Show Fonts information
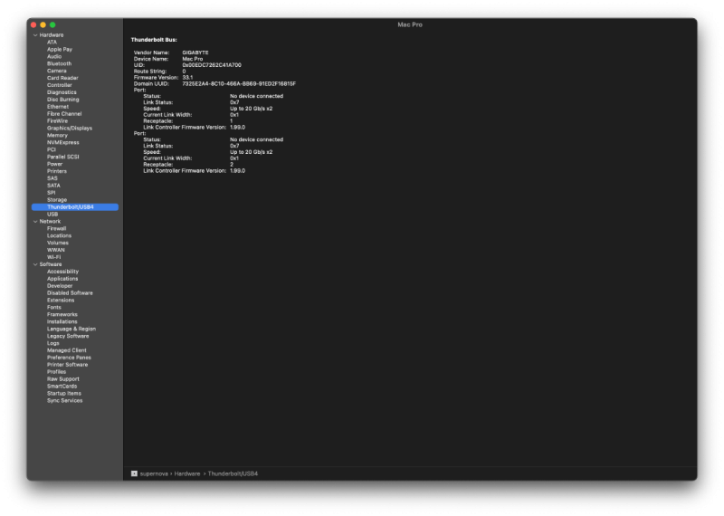The image size is (724, 516). (54, 307)
